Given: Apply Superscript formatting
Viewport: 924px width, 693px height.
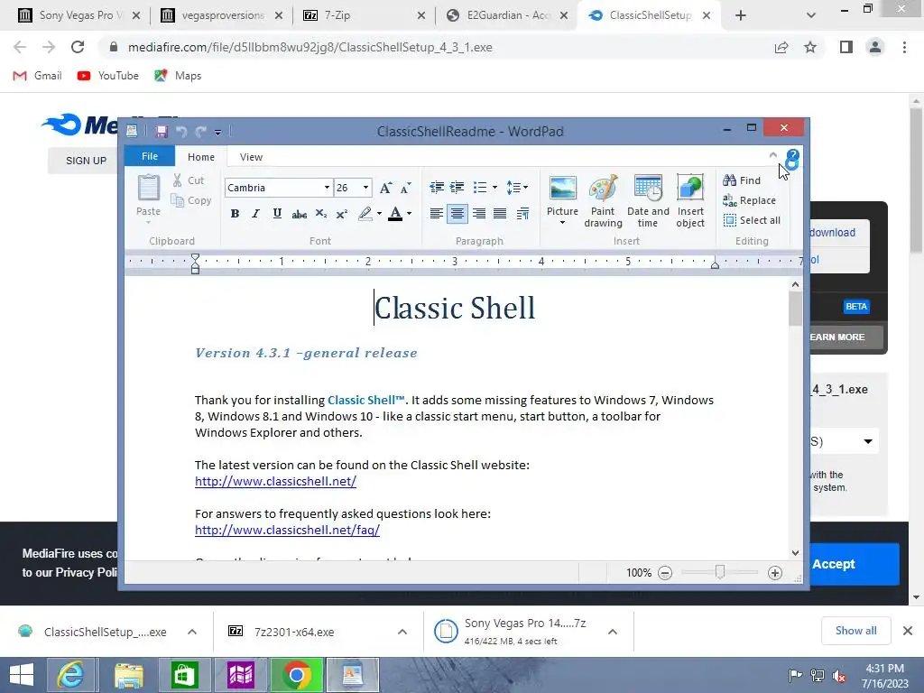Looking at the screenshot, I should point(342,214).
